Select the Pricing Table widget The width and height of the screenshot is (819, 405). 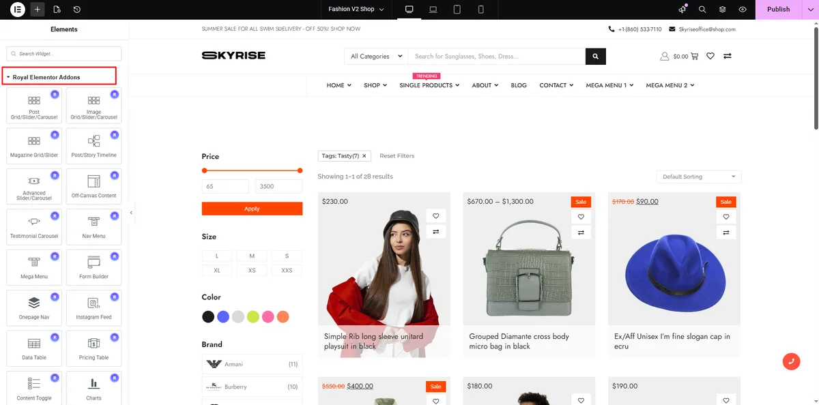(94, 349)
